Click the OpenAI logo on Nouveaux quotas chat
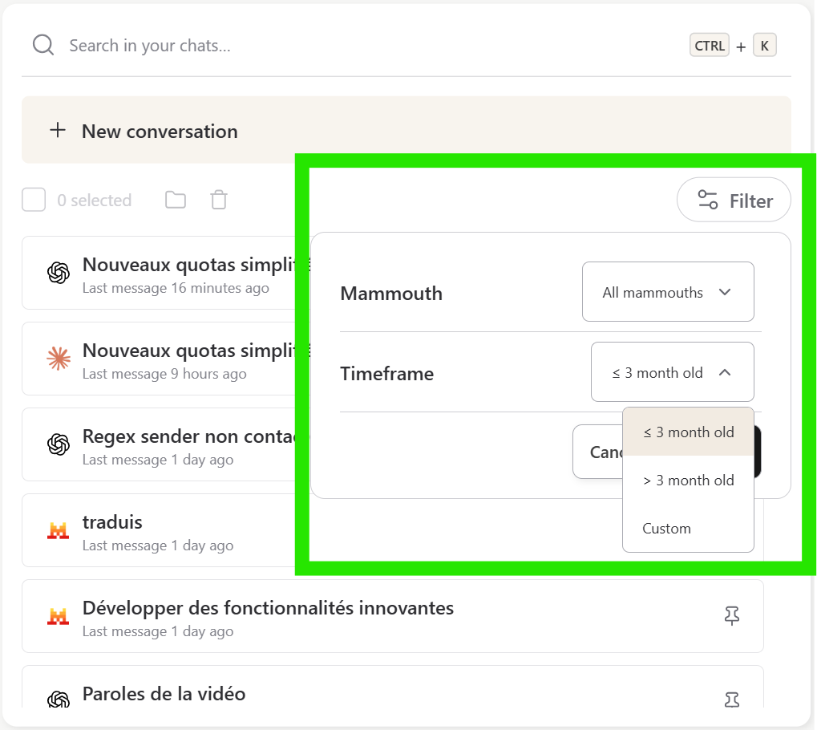817x730 pixels. coord(57,273)
